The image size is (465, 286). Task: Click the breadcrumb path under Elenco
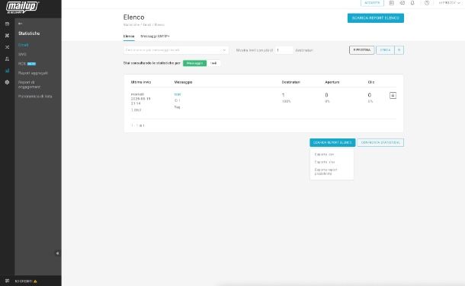click(144, 25)
